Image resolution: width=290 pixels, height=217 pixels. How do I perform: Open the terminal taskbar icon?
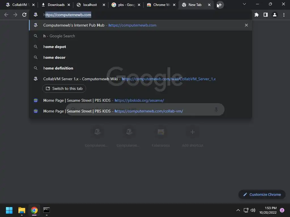46,210
